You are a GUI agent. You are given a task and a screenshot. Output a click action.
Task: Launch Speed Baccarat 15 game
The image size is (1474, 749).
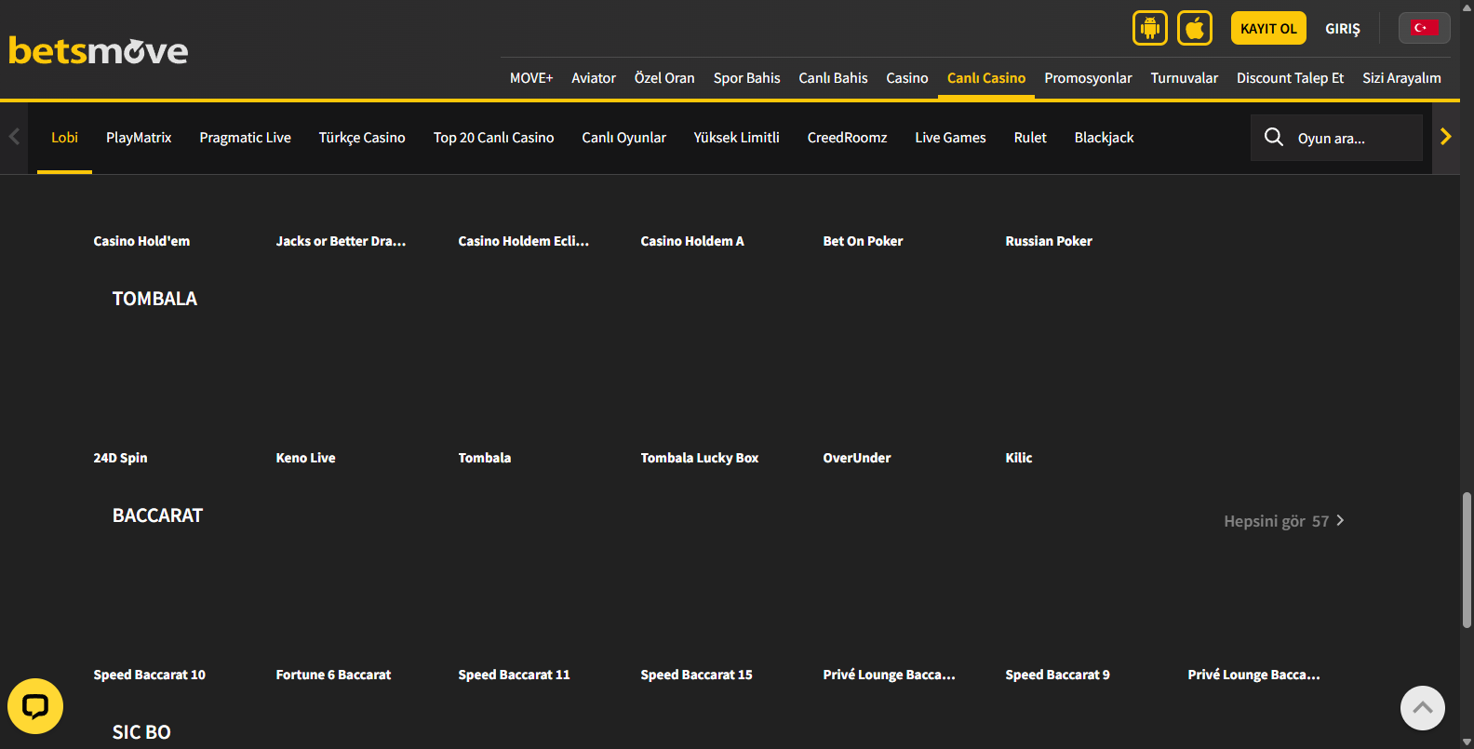(696, 675)
